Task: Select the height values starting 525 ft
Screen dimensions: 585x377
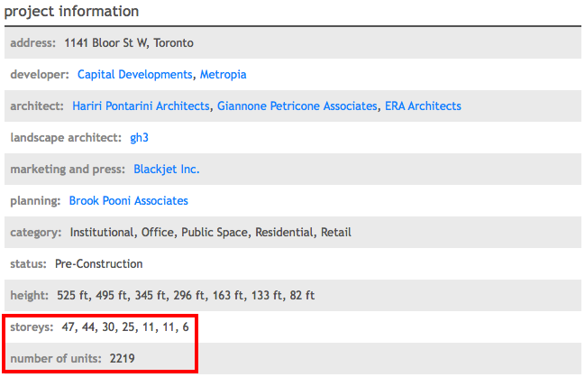Action: 186,295
